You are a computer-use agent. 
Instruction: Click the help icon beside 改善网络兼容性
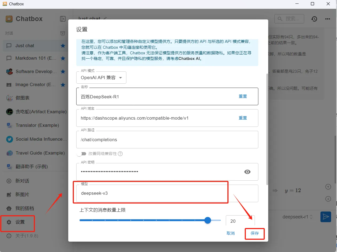120,154
